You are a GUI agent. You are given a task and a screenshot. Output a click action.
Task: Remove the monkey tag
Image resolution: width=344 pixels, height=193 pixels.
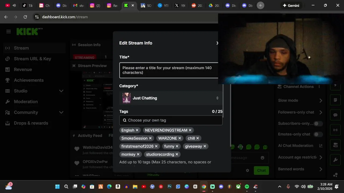138,154
